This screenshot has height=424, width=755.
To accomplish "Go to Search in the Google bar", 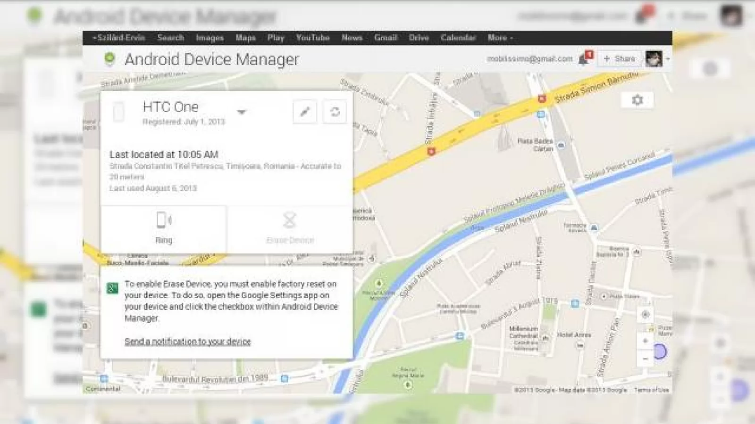I will [x=171, y=38].
